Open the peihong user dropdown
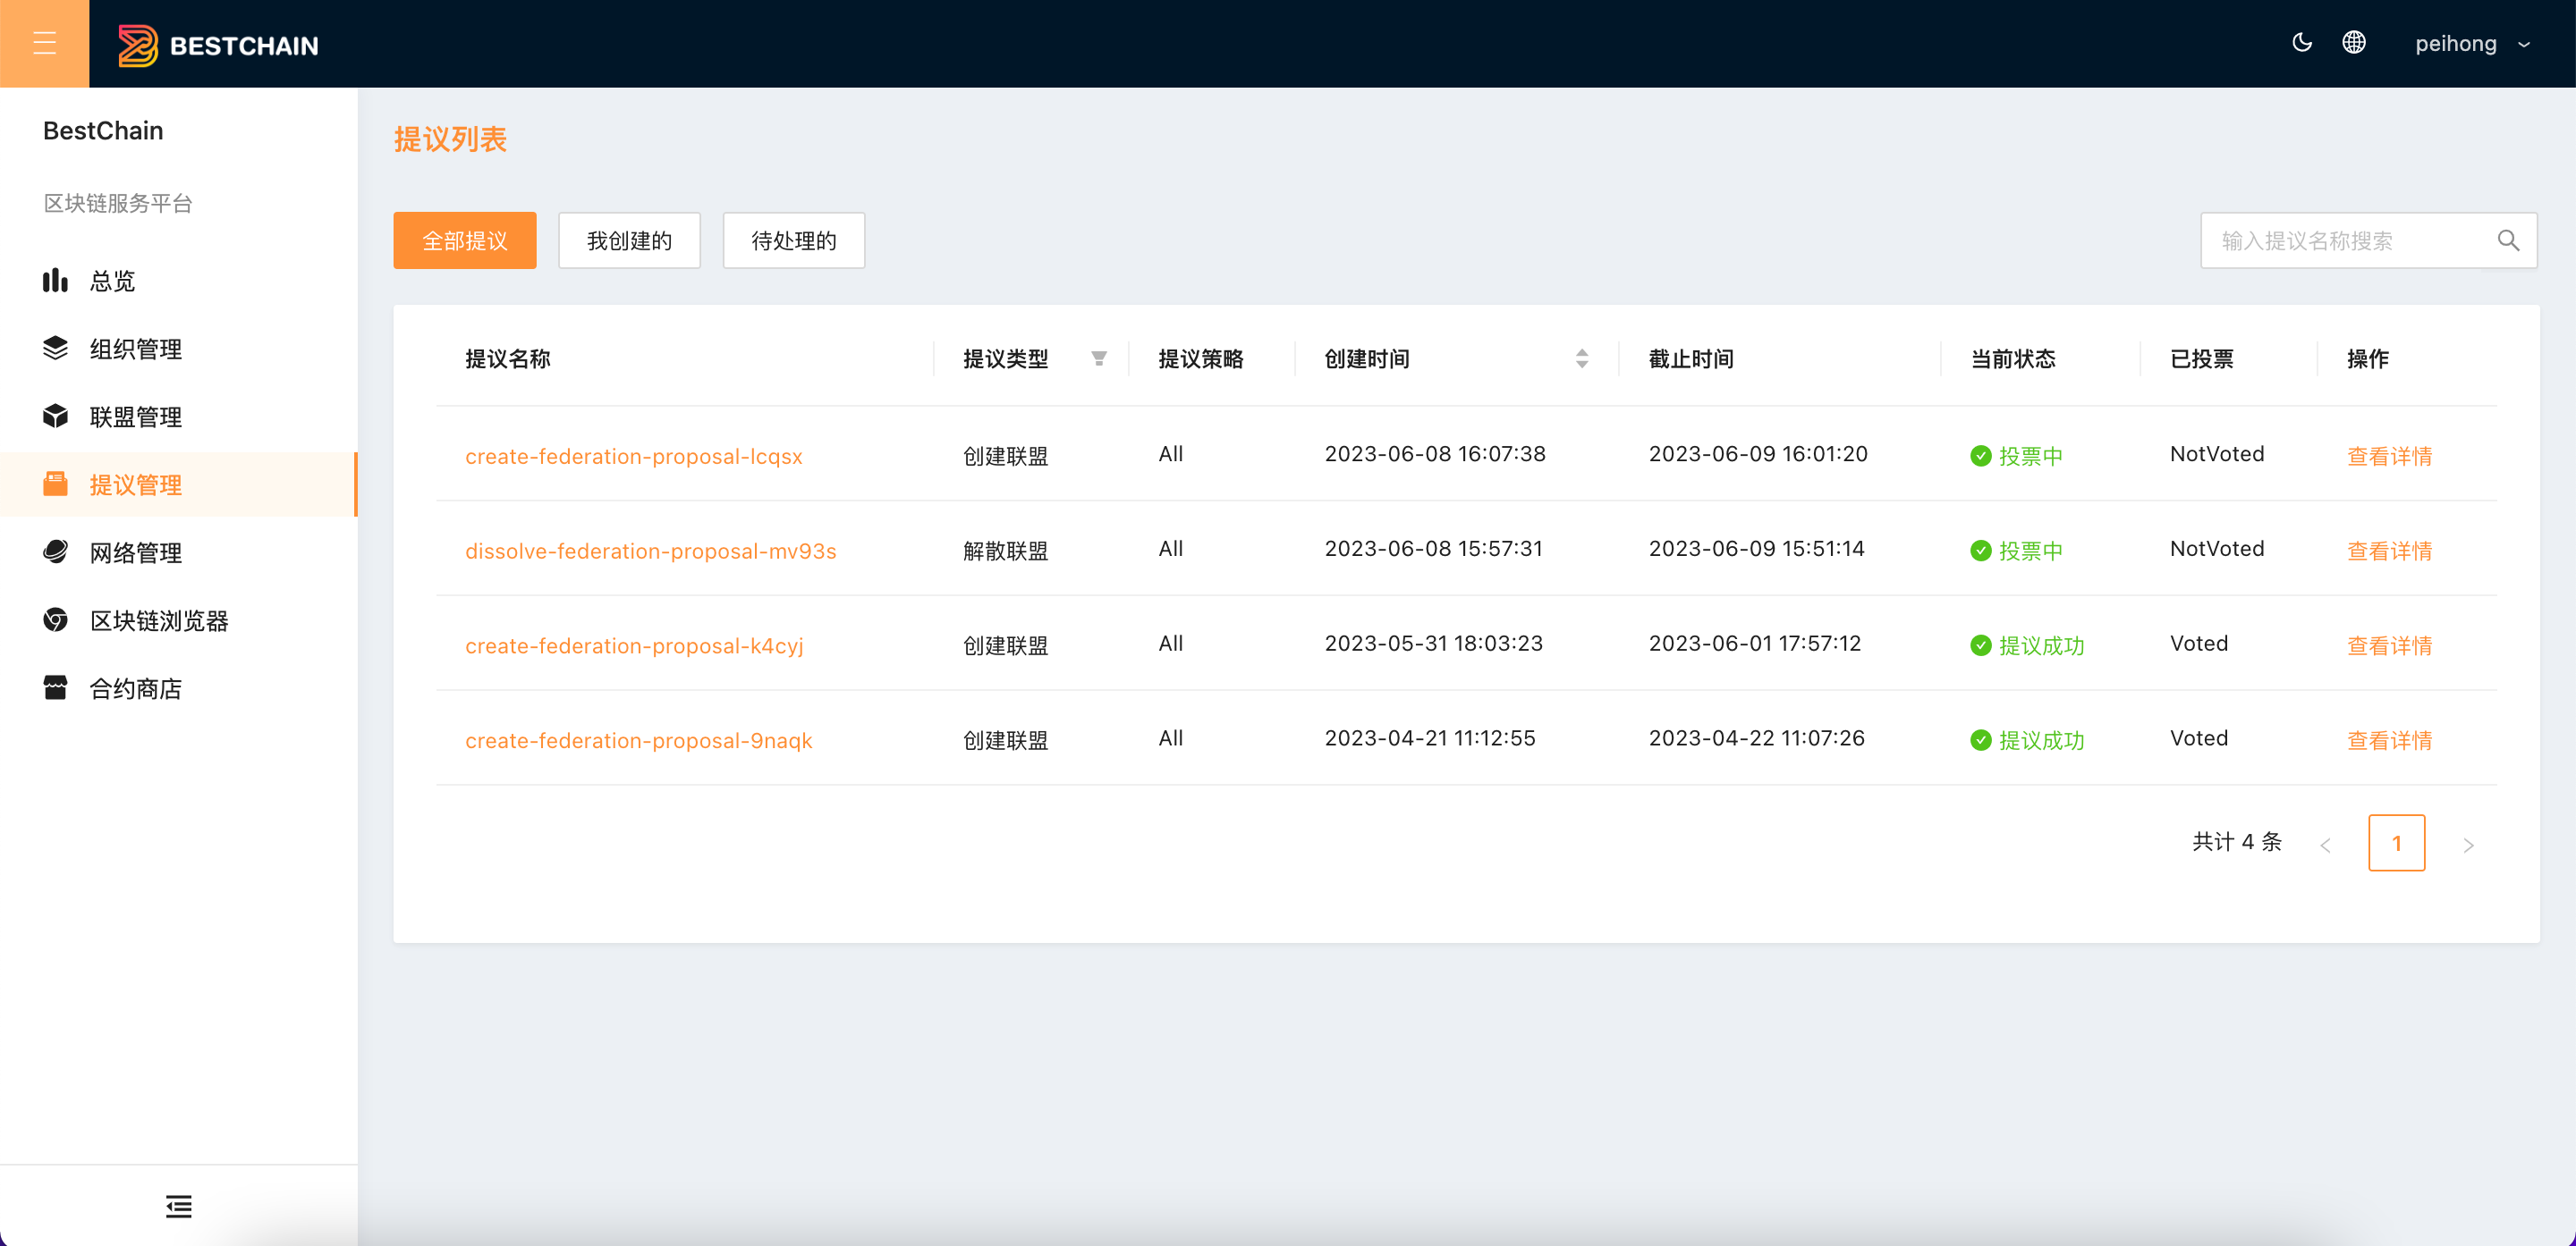 coord(2472,44)
